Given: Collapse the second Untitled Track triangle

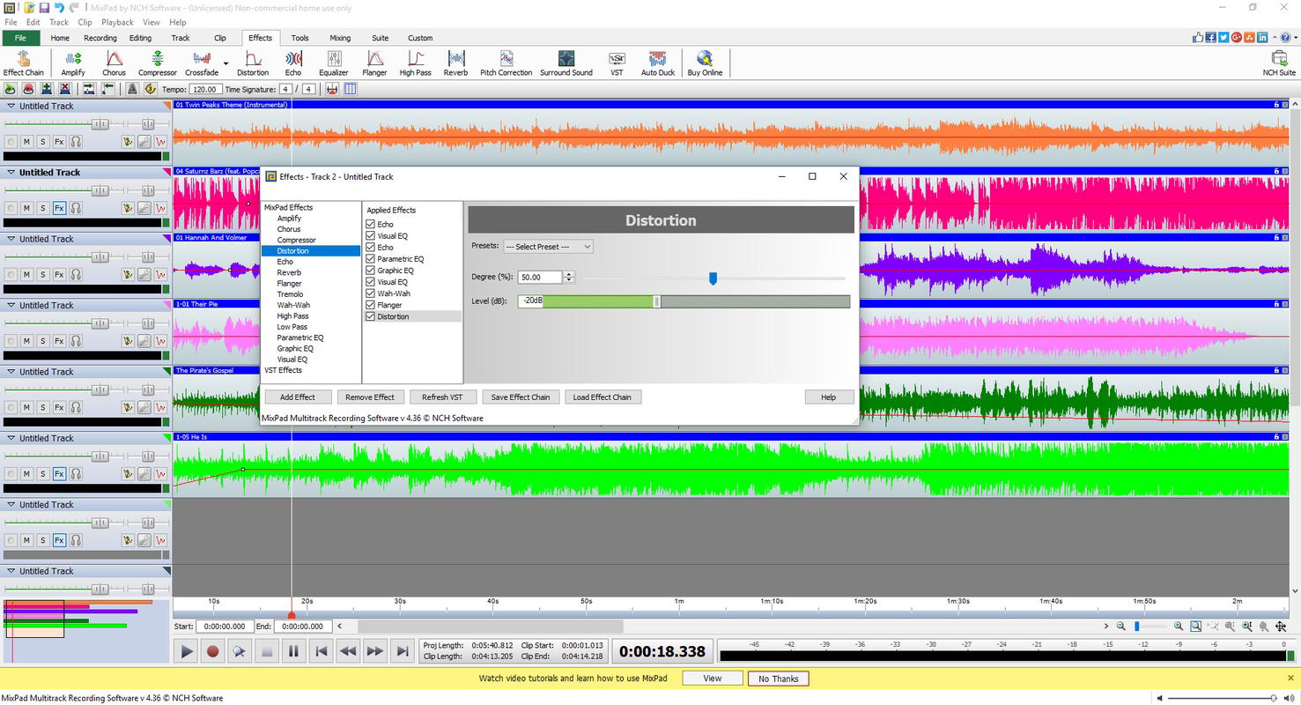Looking at the screenshot, I should [11, 173].
